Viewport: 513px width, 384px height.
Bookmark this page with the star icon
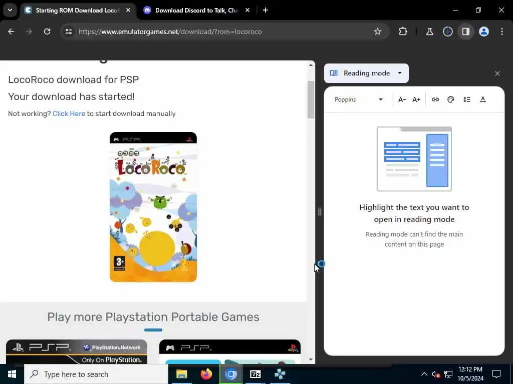[378, 31]
